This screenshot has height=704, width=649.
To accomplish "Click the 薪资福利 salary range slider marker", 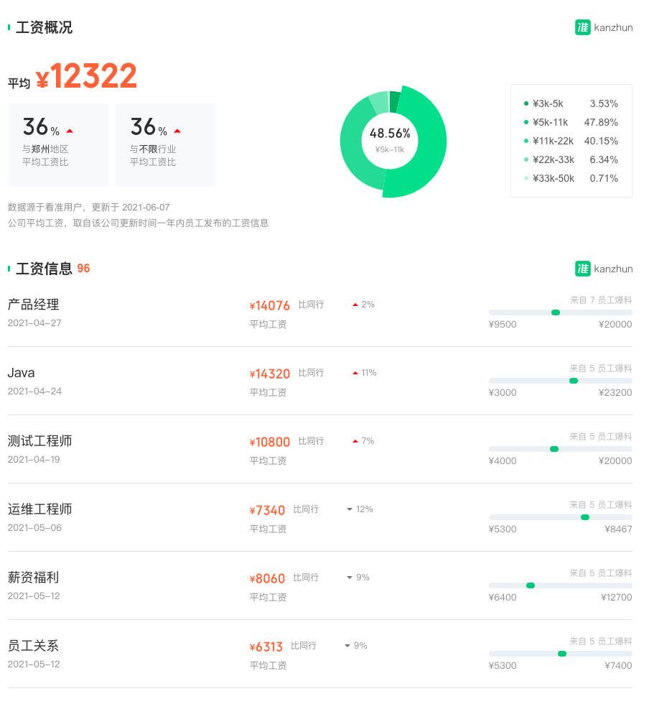I will coord(531,585).
